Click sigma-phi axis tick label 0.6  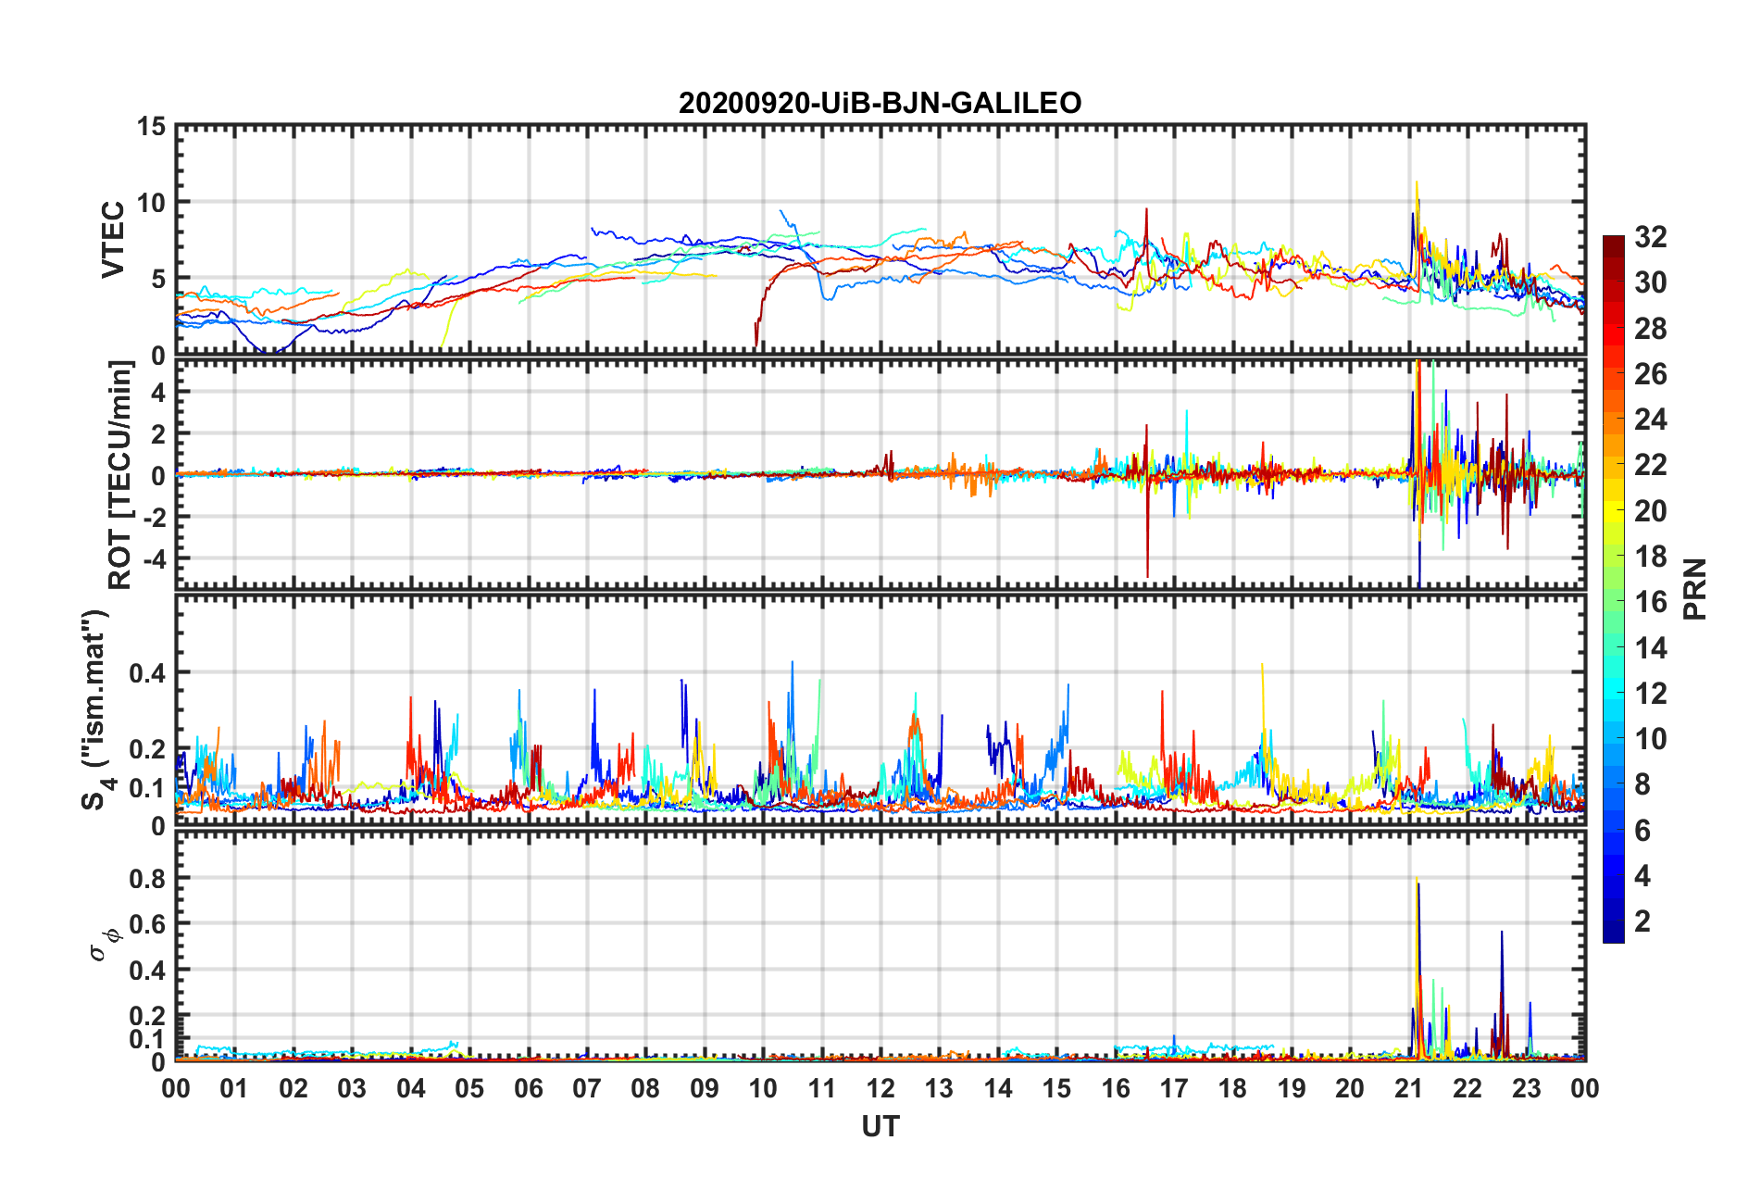coord(147,924)
